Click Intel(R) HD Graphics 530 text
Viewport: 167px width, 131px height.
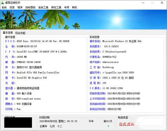(32, 78)
